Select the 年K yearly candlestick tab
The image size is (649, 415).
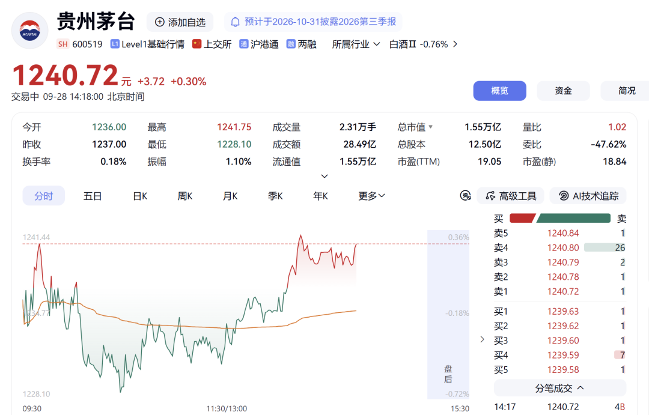(x=320, y=196)
